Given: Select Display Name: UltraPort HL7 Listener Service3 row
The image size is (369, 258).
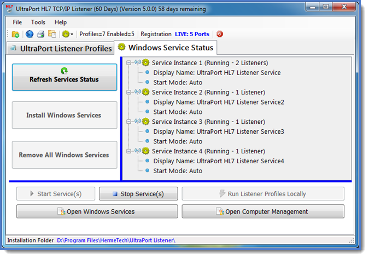Looking at the screenshot, I should point(219,131).
